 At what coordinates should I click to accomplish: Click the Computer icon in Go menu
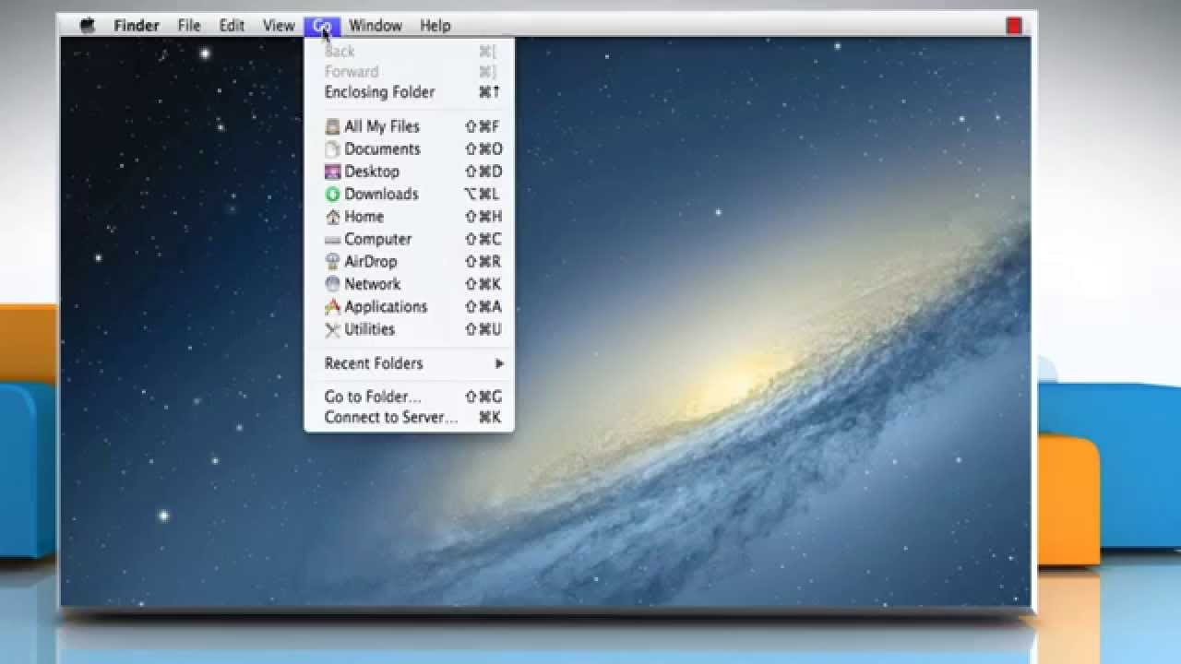point(333,240)
